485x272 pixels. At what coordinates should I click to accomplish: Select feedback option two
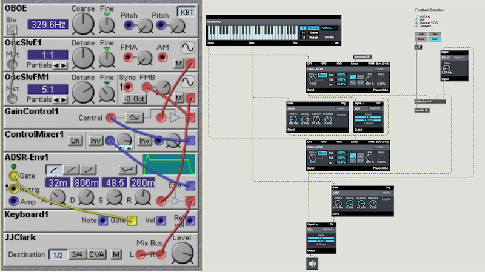click(435, 34)
